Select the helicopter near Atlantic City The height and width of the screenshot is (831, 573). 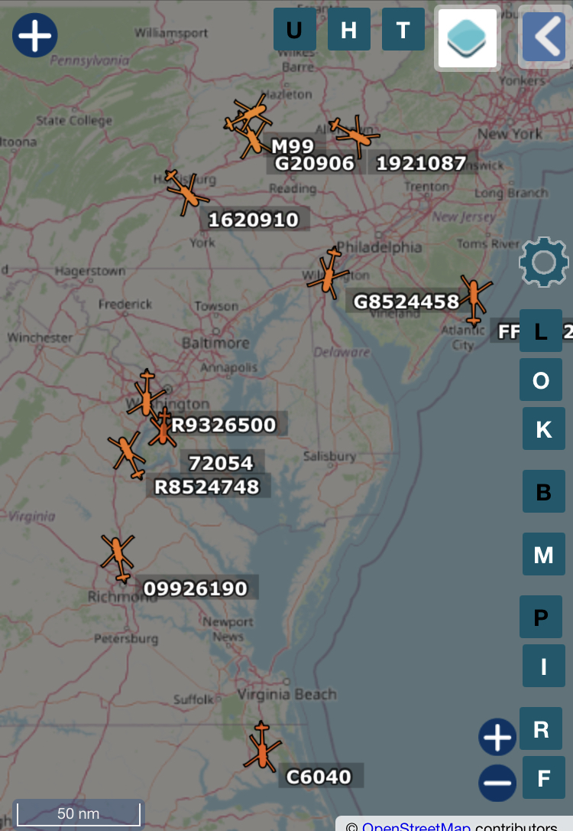[x=475, y=299]
